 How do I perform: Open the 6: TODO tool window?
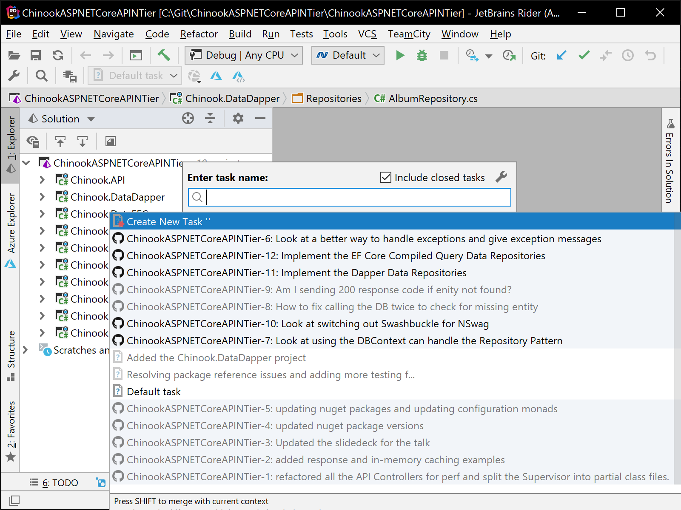click(x=54, y=483)
